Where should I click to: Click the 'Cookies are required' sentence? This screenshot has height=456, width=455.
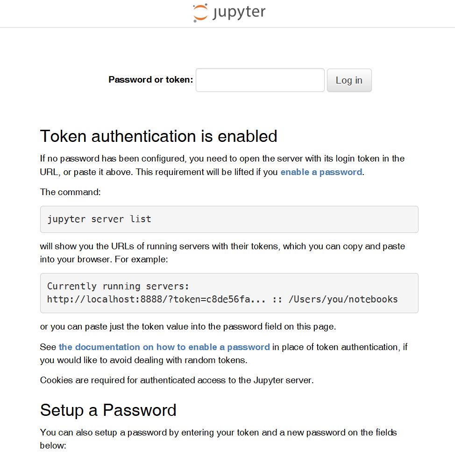coord(177,380)
